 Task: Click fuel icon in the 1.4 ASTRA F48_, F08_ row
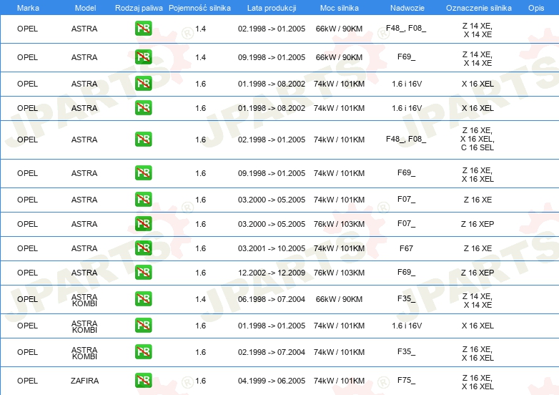click(x=143, y=28)
